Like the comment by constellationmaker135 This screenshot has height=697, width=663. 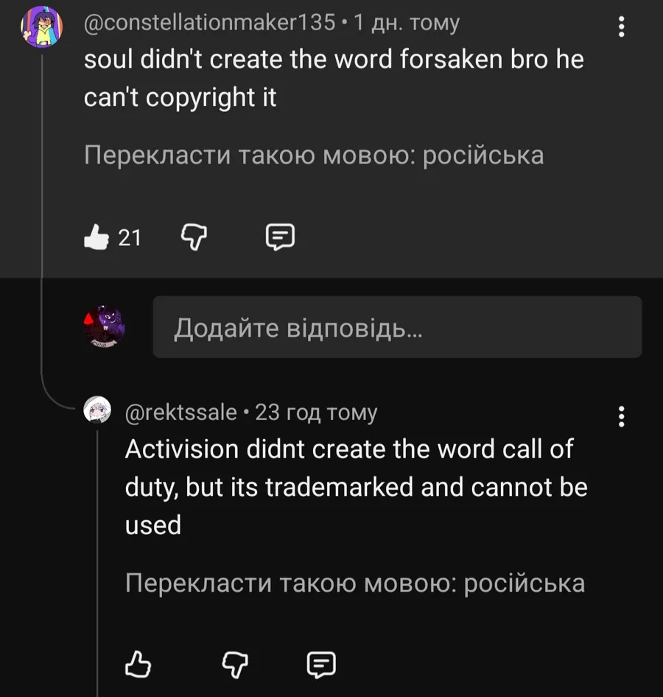click(x=97, y=237)
